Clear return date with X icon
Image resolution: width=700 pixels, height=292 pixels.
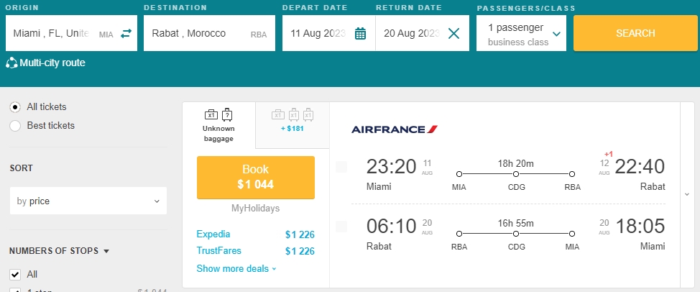(x=453, y=33)
